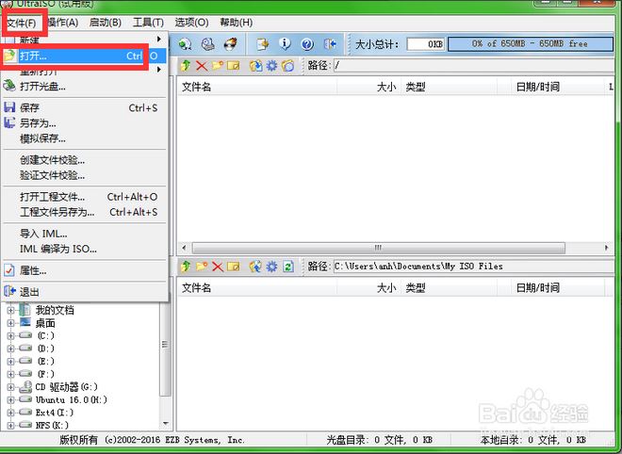Click the image pane horizontal scrollbar thumb

pos(379,249)
